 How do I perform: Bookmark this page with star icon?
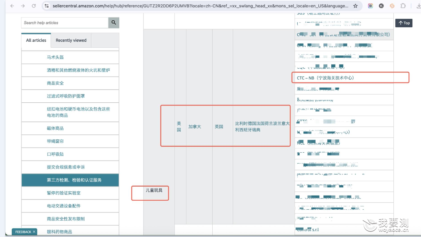pos(355,5)
